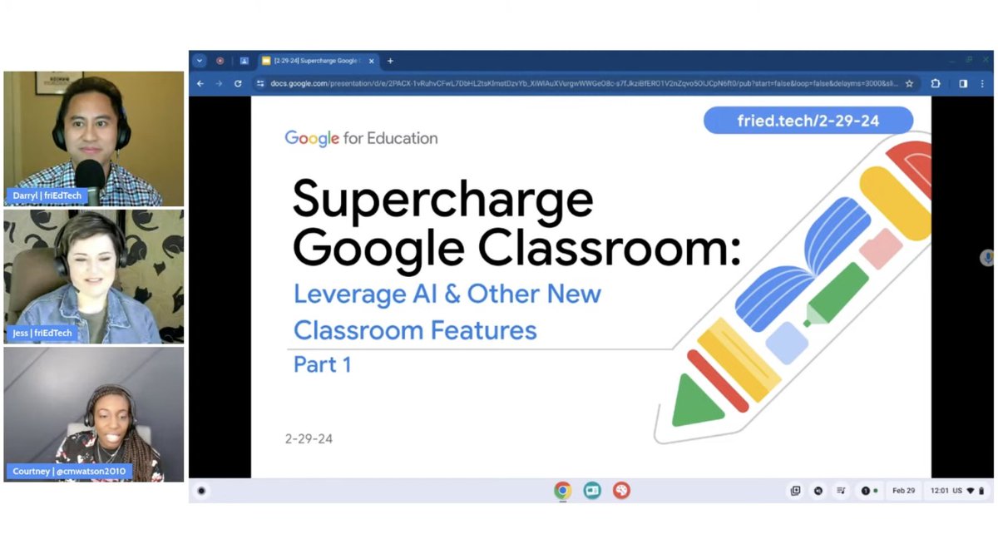Click the Wi-Fi icon in status tray
Image resolution: width=998 pixels, height=549 pixels.
pyautogui.click(x=971, y=491)
